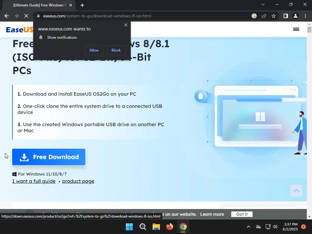Show hidden system tray icons
Viewport: 312px width, 234px height.
coord(249,227)
